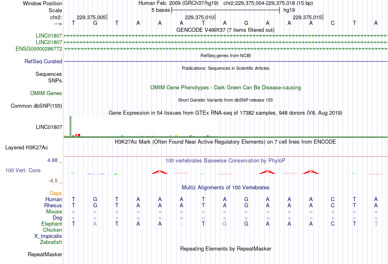Image resolution: width=388 pixels, height=264 pixels.
Task: Click the chr2:229,375,004-229,375,018 position text
Action: click(x=268, y=3)
